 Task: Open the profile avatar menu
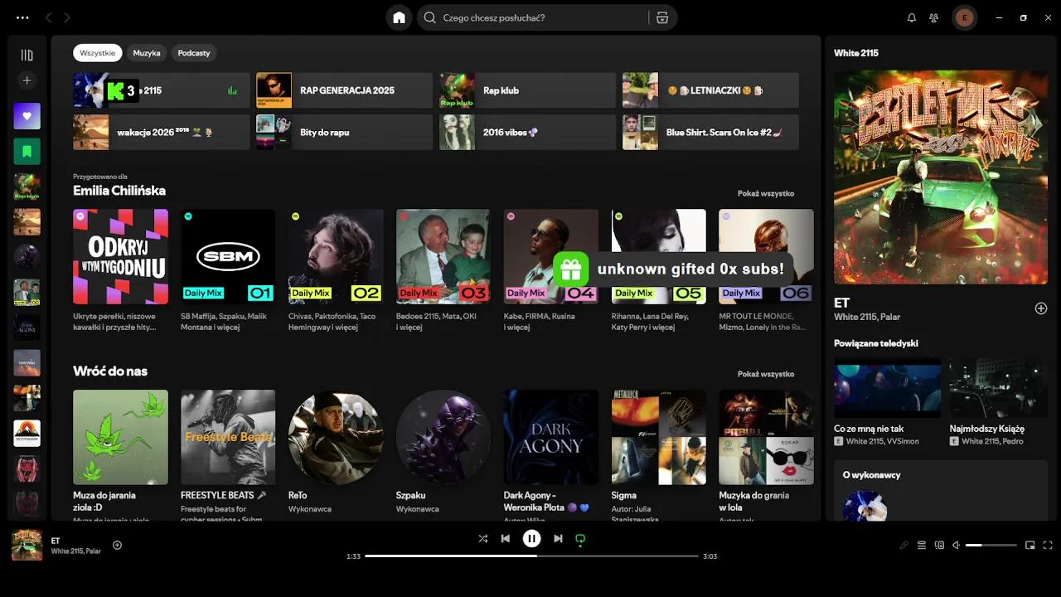coord(964,17)
